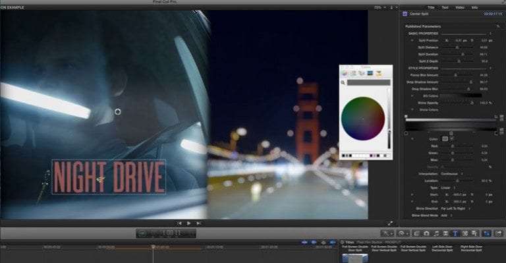Open the Enhancements magic wand menu

click(x=387, y=233)
